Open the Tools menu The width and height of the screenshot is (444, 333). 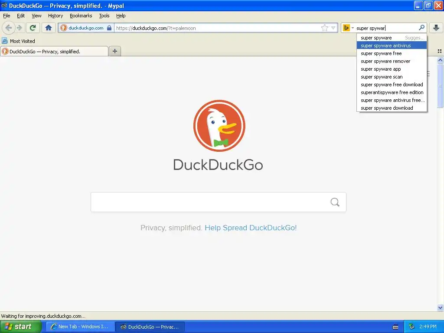tap(104, 16)
